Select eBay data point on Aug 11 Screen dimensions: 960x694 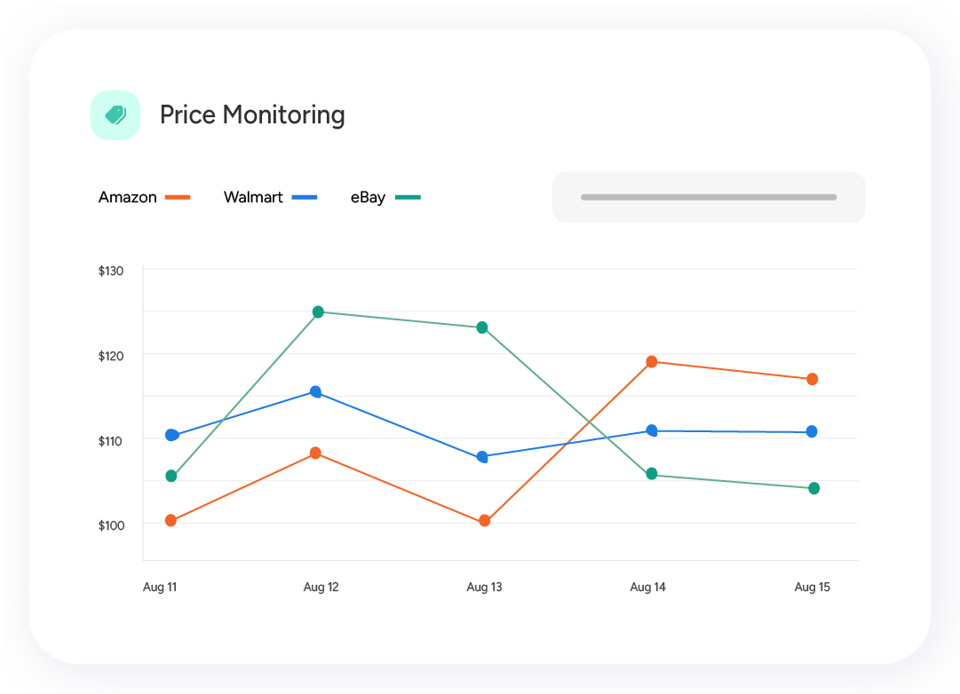coord(171,477)
